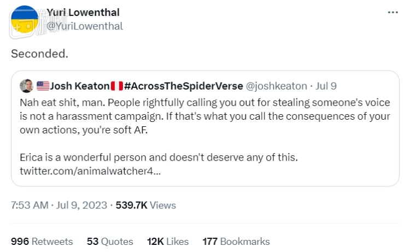
Task: Show the 12K Likes list
Action: pos(168,241)
